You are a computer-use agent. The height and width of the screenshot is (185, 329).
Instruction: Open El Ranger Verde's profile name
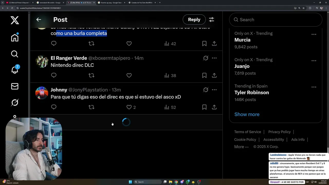tap(69, 58)
